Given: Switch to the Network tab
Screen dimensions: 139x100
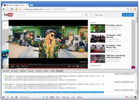Looking at the screenshot, I should 23,71.
